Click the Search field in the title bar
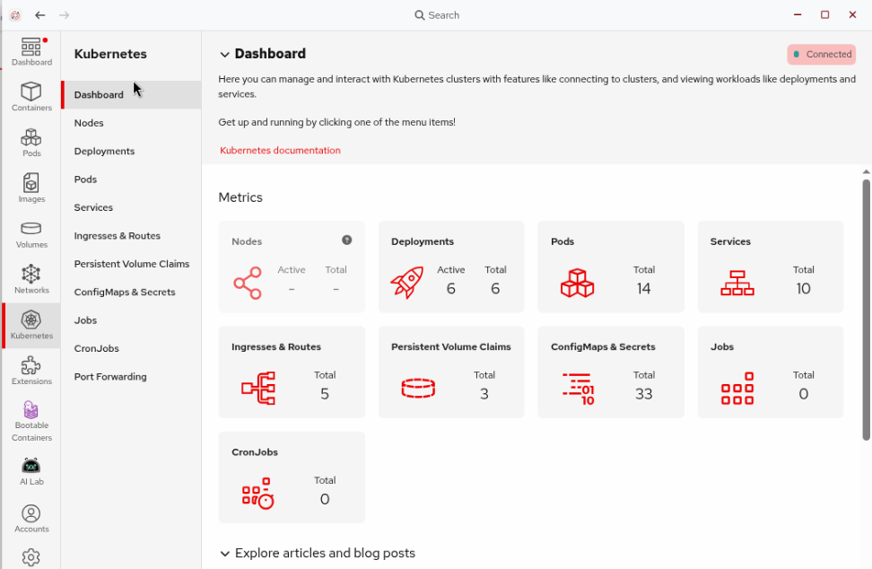This screenshot has height=569, width=872. [x=437, y=15]
